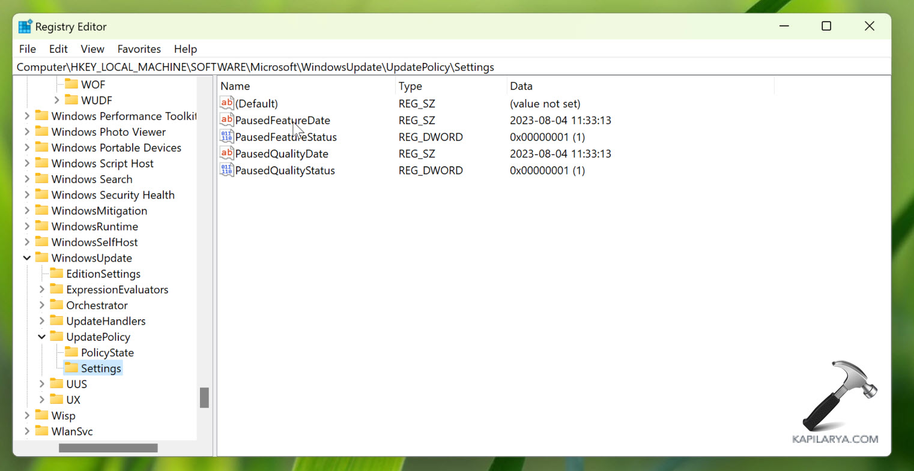Click the Windows Performance Toolkit folder icon
This screenshot has height=471, width=914.
pyautogui.click(x=42, y=115)
